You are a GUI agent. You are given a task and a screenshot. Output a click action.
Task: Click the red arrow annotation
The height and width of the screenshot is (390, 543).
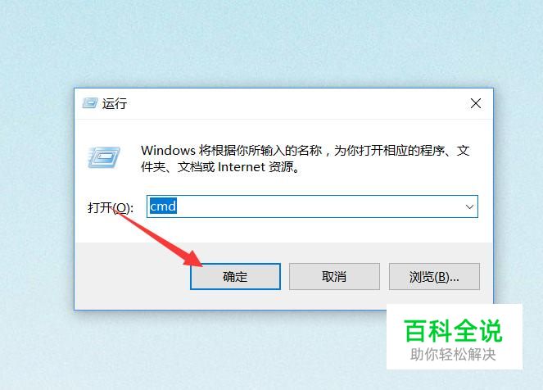[160, 239]
